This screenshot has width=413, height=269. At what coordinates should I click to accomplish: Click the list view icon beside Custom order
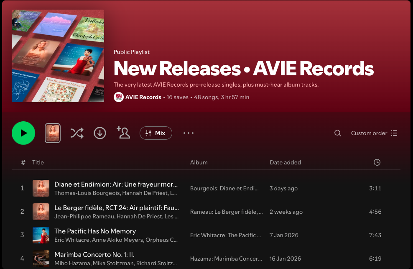pyautogui.click(x=394, y=133)
